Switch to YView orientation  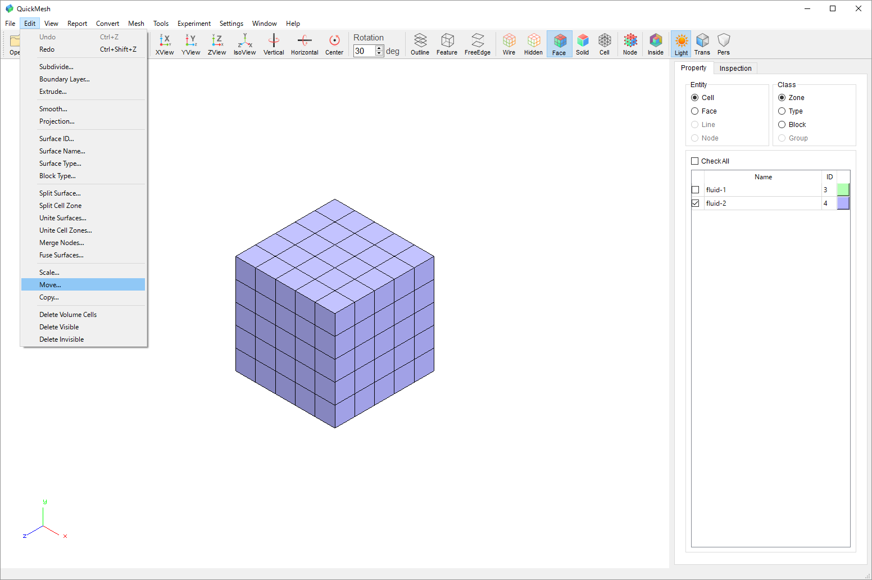[x=190, y=44]
